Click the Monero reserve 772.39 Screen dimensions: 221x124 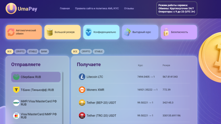click(x=166, y=90)
